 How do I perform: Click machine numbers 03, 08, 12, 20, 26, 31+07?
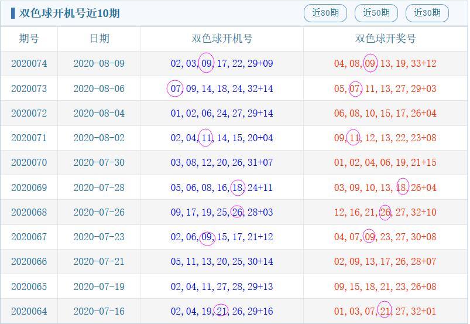pyautogui.click(x=222, y=163)
